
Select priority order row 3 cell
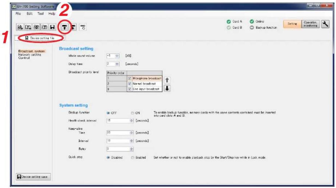point(117,89)
